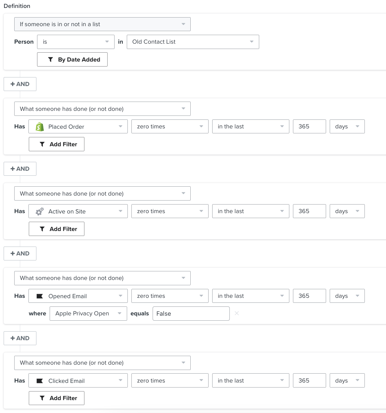This screenshot has width=386, height=413.
Task: Click funnel icon under Placed Order condition
Action: (x=42, y=144)
